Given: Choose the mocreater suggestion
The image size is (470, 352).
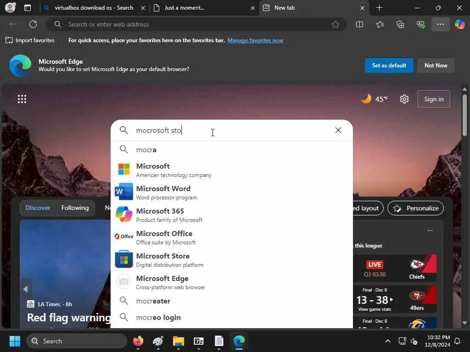Looking at the screenshot, I should pos(232,301).
